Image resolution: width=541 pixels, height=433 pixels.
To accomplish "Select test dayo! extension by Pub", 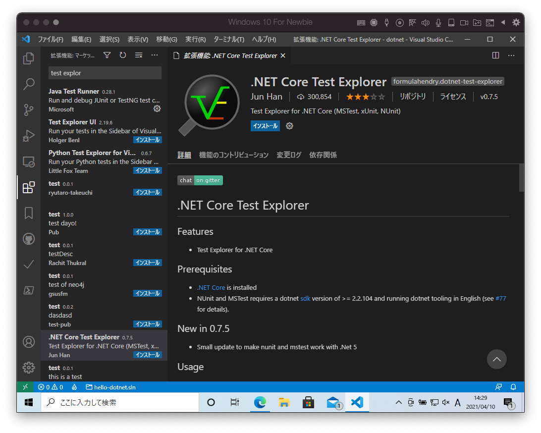I will 104,223.
